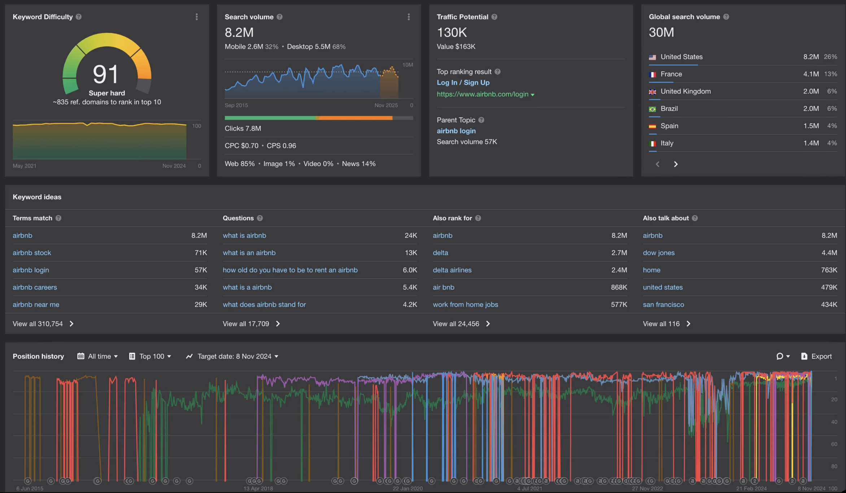Click the clicks distribution color bar
This screenshot has height=493, width=846.
(319, 118)
